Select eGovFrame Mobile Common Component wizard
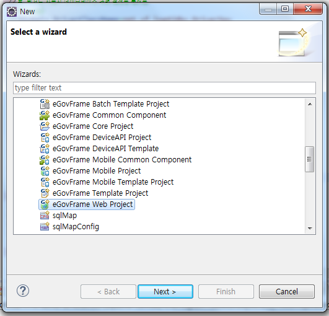Viewport: 329px width, 316px height. pyautogui.click(x=122, y=160)
